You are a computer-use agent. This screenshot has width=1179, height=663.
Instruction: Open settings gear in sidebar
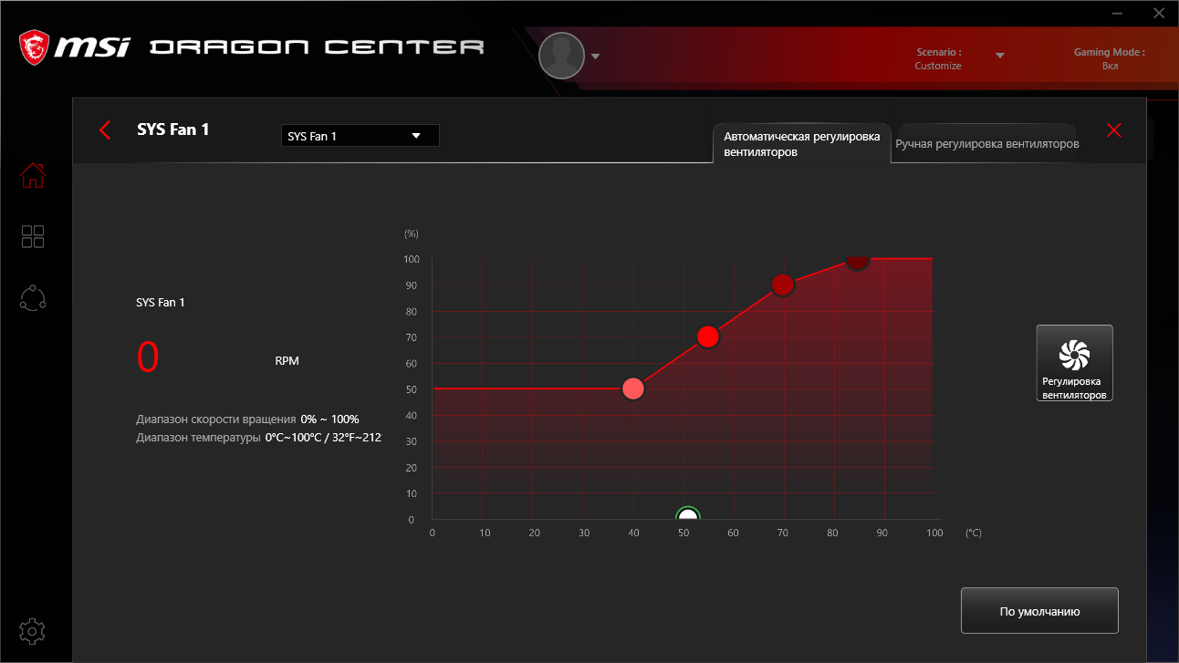coord(33,630)
